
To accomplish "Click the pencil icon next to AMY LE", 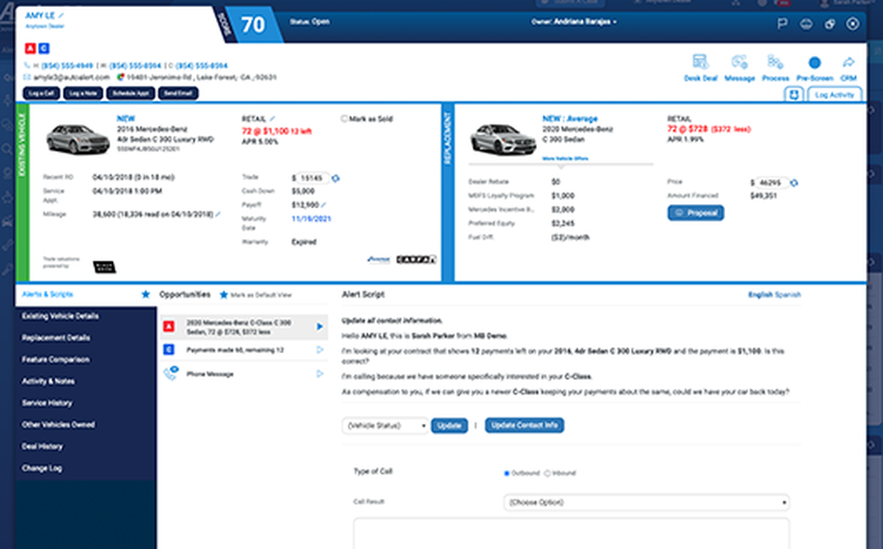I will (x=62, y=15).
